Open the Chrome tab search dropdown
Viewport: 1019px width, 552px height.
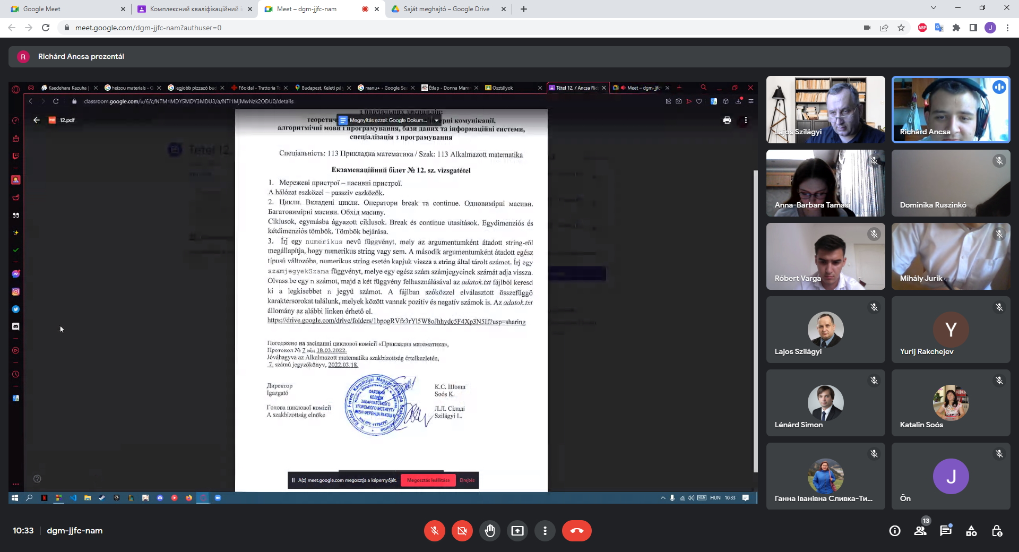[934, 8]
